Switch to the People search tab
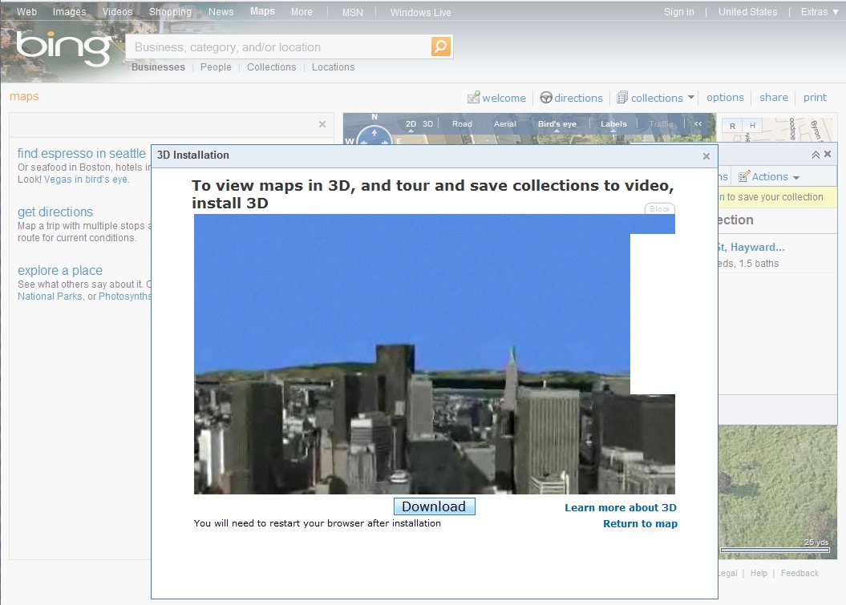Viewport: 846px width, 605px height. click(216, 67)
